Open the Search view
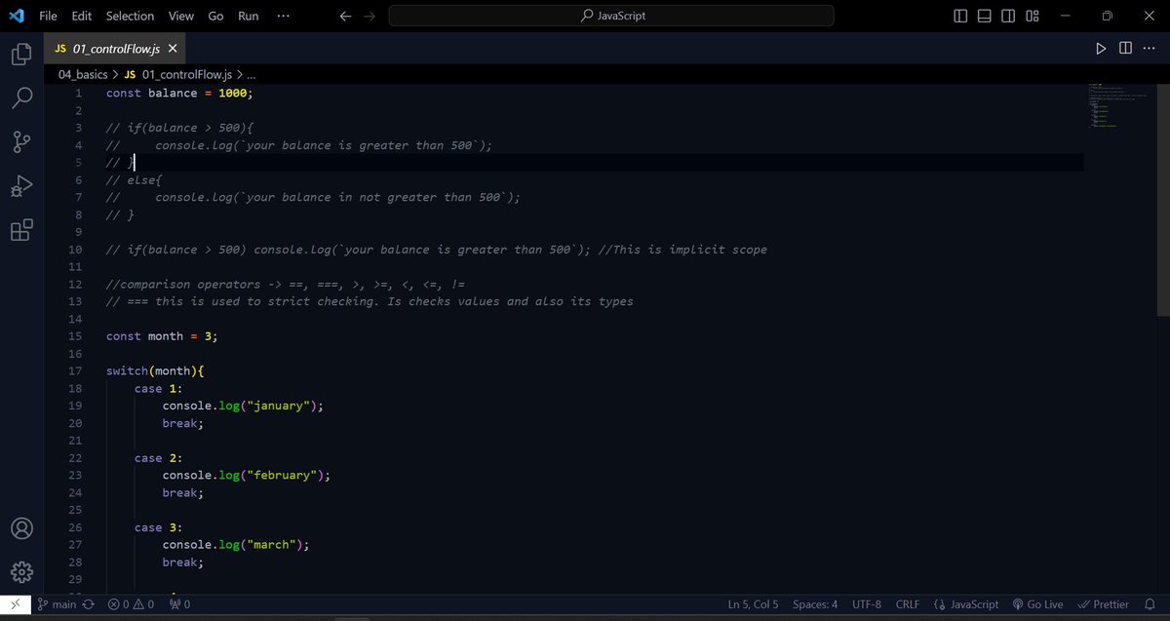 point(21,97)
